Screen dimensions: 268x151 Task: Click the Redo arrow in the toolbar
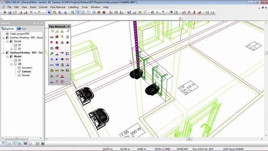[x=39, y=12]
